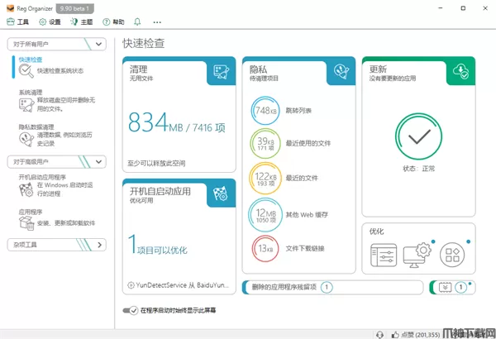Open the optimization sliders settings icon
Screen dimensions: 496x339
click(x=384, y=253)
